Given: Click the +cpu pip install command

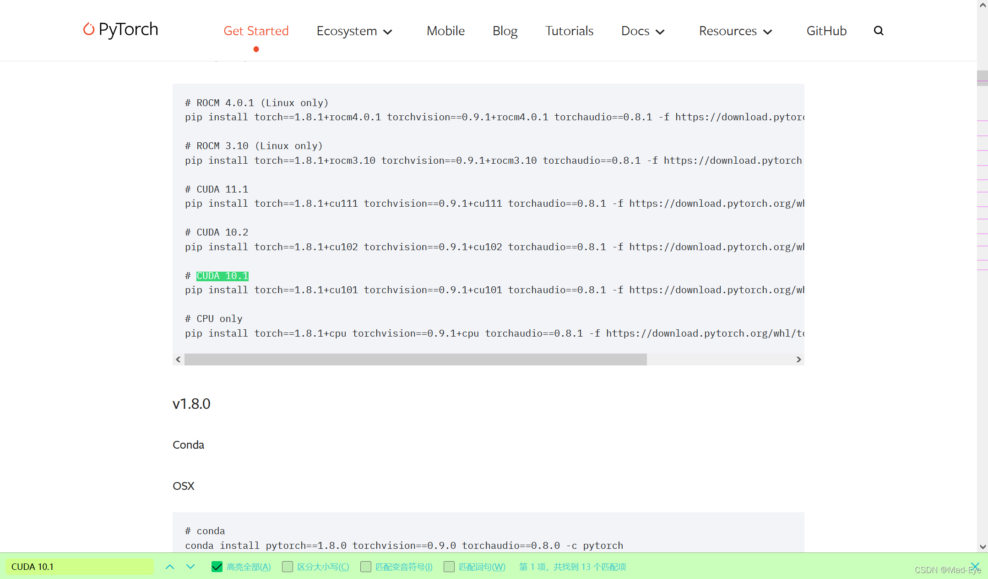Looking at the screenshot, I should (494, 333).
